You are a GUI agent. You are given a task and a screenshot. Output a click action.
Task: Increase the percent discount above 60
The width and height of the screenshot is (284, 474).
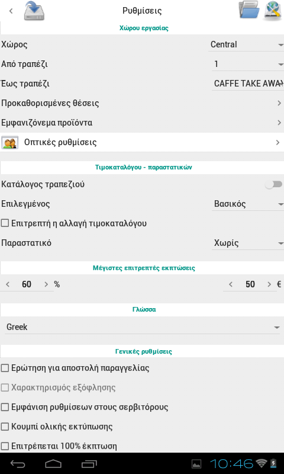click(46, 284)
